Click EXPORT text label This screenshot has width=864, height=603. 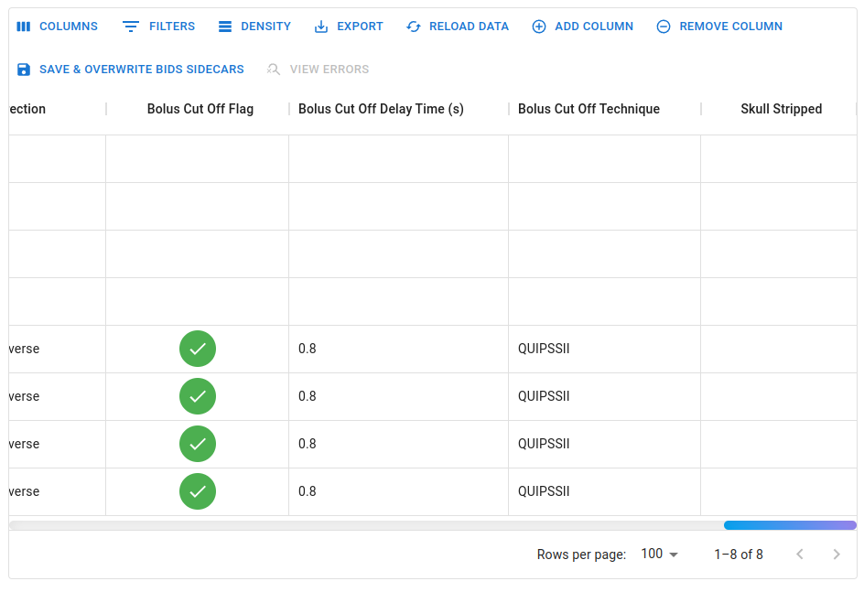coord(360,27)
